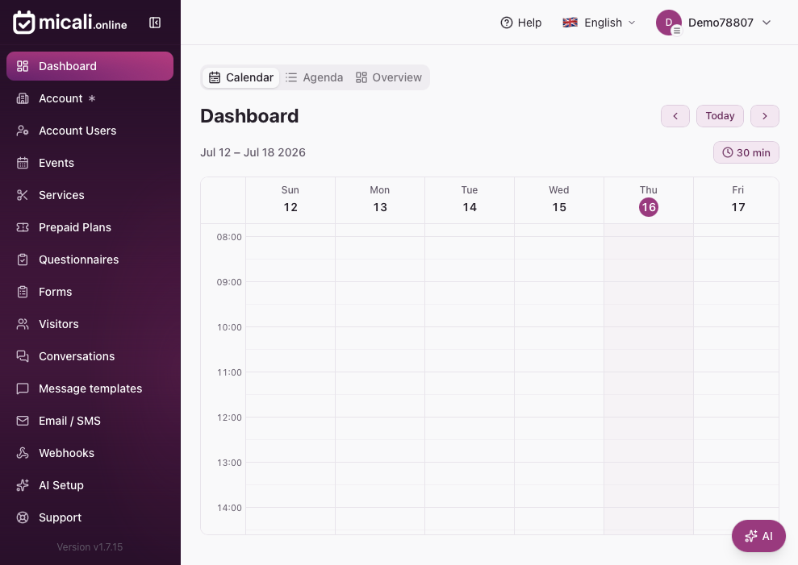Click the Version v1.7.15 text
The height and width of the screenshot is (565, 798).
pos(90,547)
